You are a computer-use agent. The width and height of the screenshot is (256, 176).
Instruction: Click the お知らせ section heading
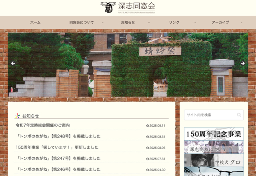click(30, 116)
